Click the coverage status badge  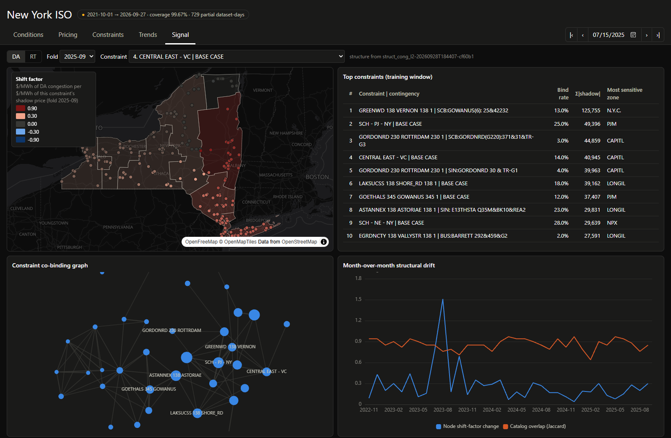163,15
